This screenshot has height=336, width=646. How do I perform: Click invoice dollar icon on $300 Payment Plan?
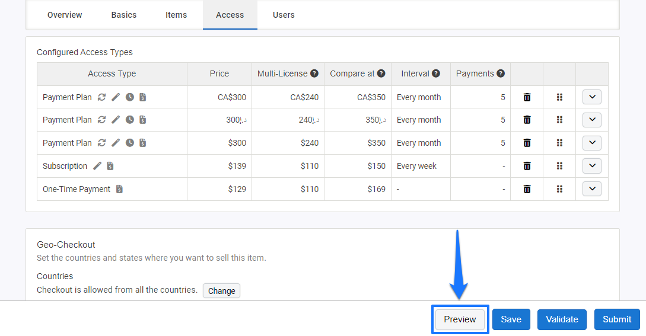143,143
